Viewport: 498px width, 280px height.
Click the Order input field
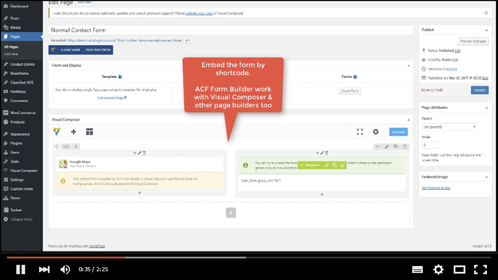pos(430,145)
